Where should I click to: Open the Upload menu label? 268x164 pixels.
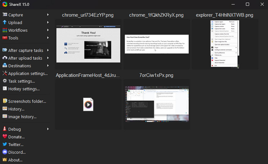click(x=15, y=23)
